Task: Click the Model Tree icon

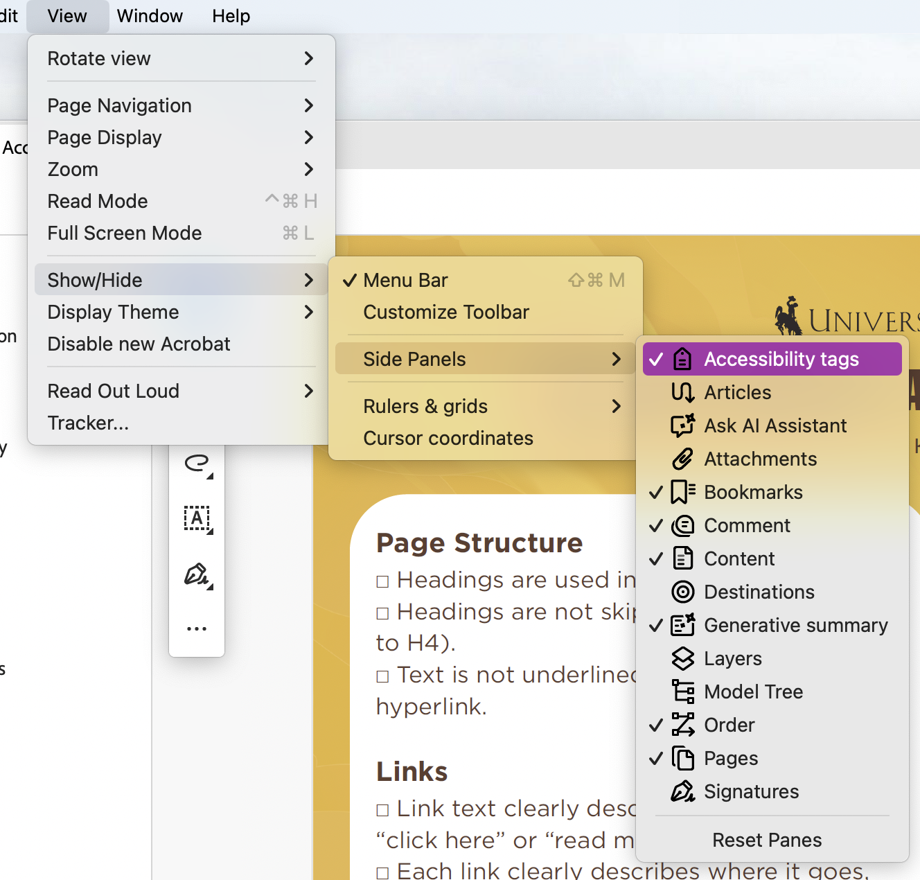Action: pyautogui.click(x=682, y=692)
